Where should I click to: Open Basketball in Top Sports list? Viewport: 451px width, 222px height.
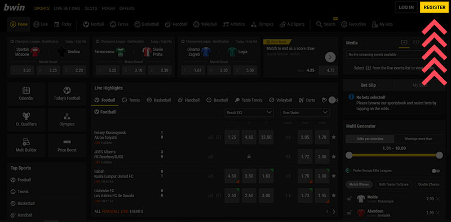click(23, 203)
